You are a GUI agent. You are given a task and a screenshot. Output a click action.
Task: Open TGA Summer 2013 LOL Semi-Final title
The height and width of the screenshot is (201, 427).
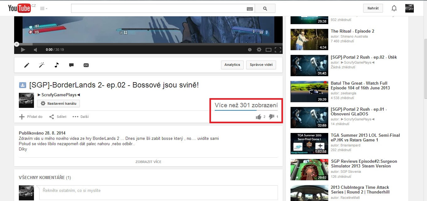pos(365,138)
